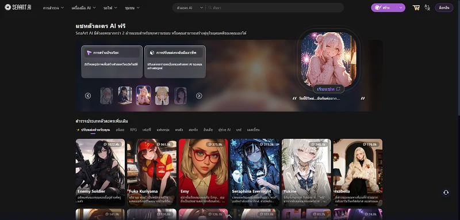Click the 'Emy' name text
Screen dimensions: 460x220
click(185, 191)
